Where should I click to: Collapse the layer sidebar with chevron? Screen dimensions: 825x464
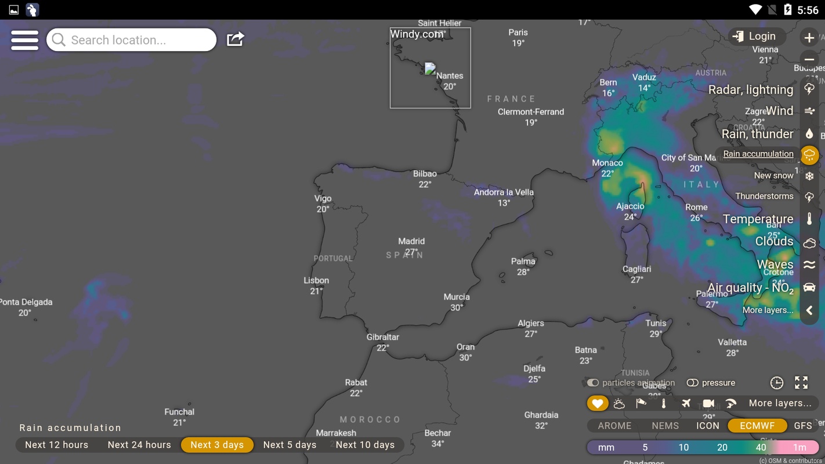click(x=809, y=310)
